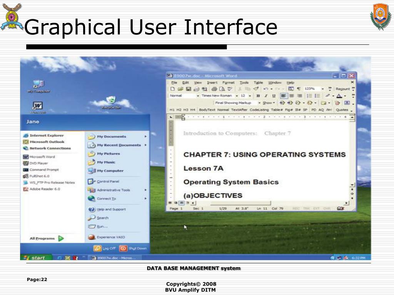Click the Save floppy disk icon in Word
The height and width of the screenshot is (296, 394).
point(189,89)
